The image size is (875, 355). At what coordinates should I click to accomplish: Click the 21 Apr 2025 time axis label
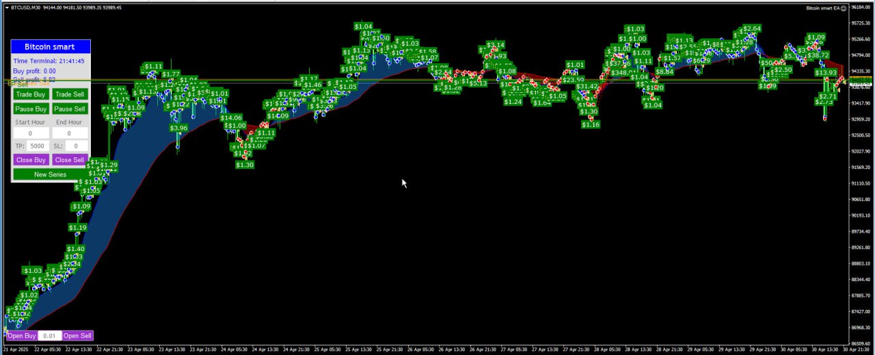pyautogui.click(x=16, y=350)
